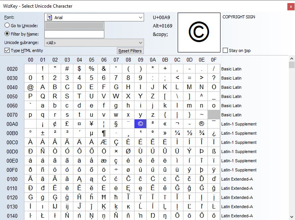Click the large copyright character preview
This screenshot has height=220, width=295.
point(199,33)
